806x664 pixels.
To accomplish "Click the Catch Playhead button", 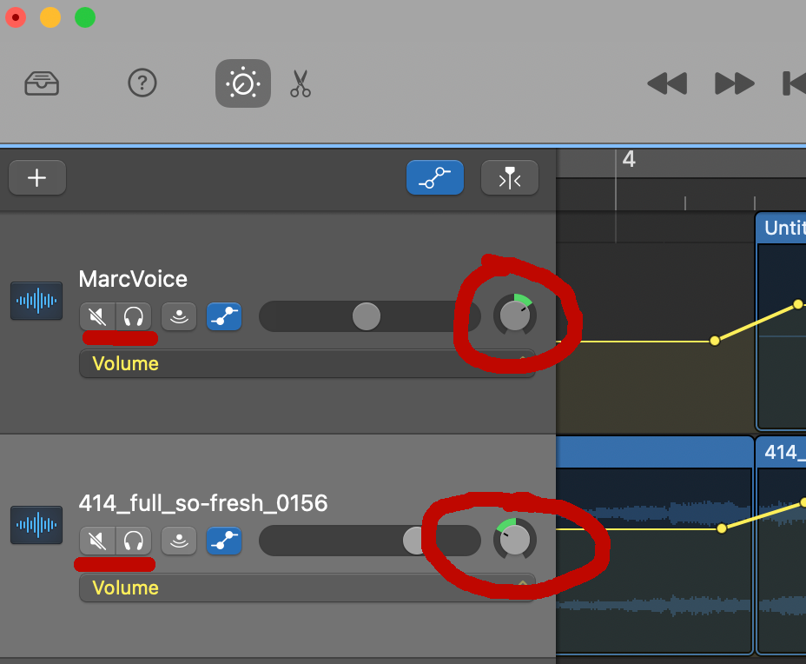I will pyautogui.click(x=510, y=178).
